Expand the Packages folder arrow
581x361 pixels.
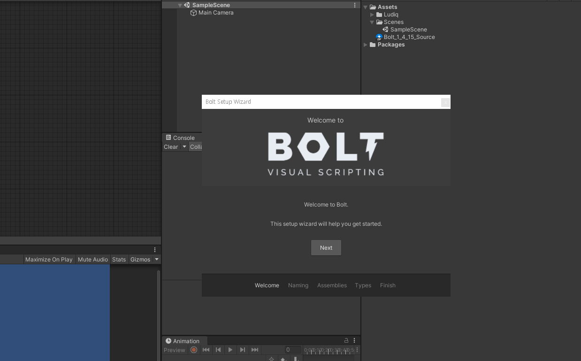point(365,45)
